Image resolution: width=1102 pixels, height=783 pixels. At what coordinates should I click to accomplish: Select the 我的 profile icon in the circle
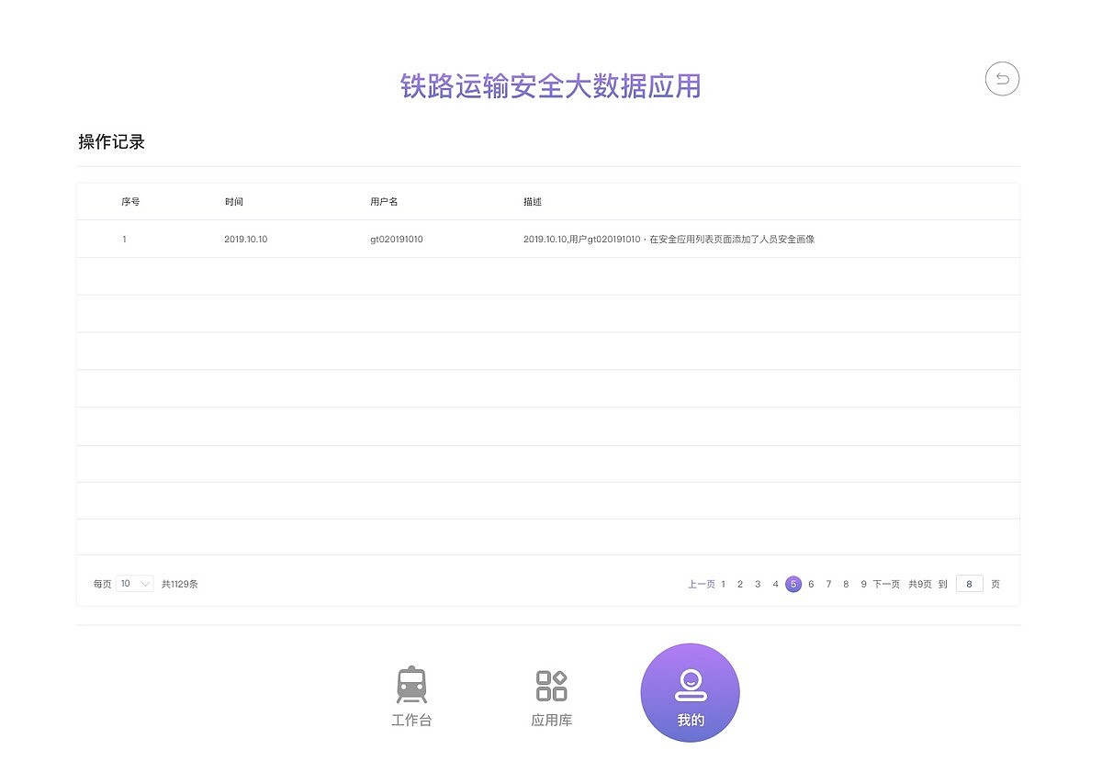pos(690,682)
